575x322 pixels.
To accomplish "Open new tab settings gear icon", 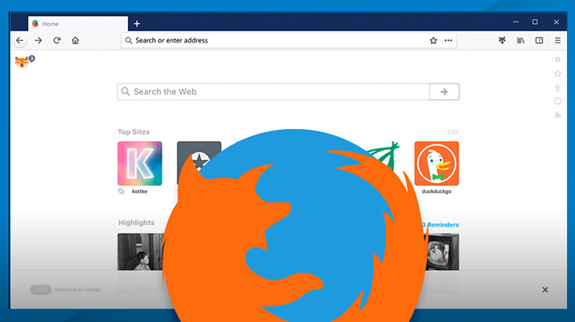I will coord(557,59).
